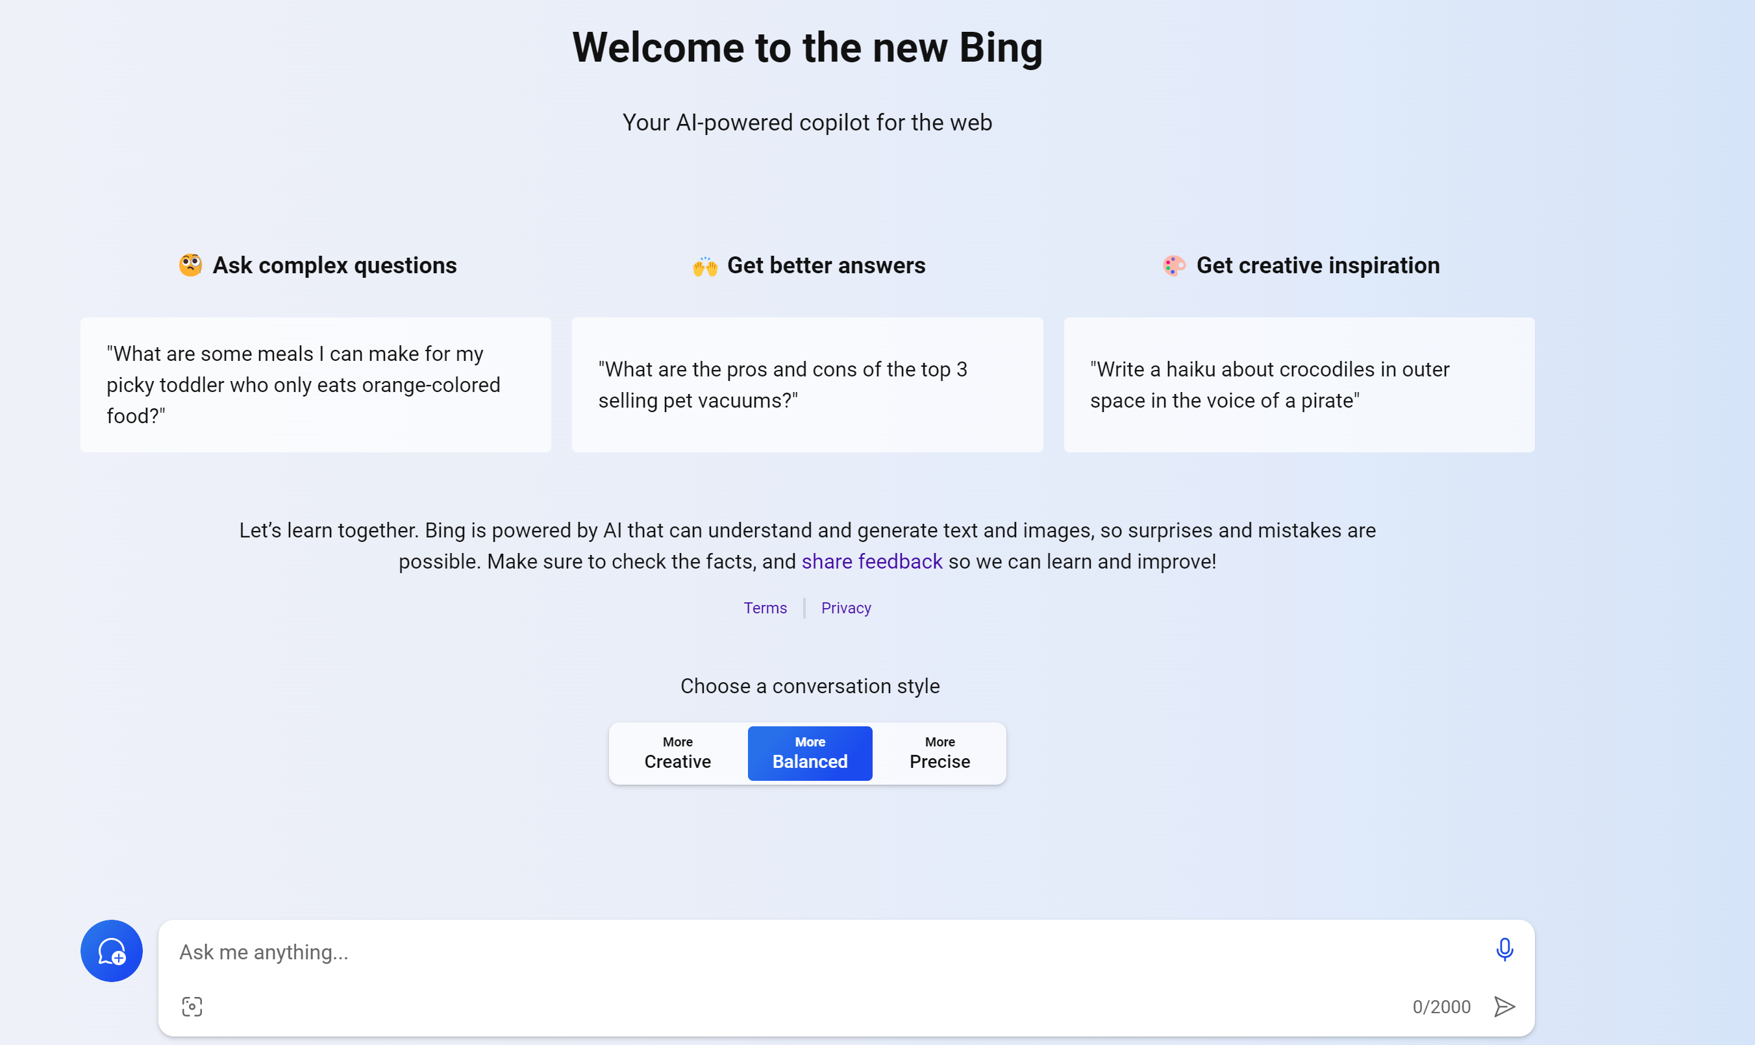The image size is (1755, 1045).
Task: Click the artist palette emoji icon
Action: [1173, 265]
